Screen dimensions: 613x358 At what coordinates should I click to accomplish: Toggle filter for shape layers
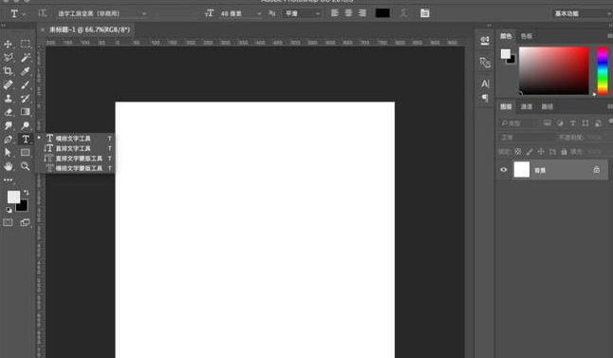[585, 122]
